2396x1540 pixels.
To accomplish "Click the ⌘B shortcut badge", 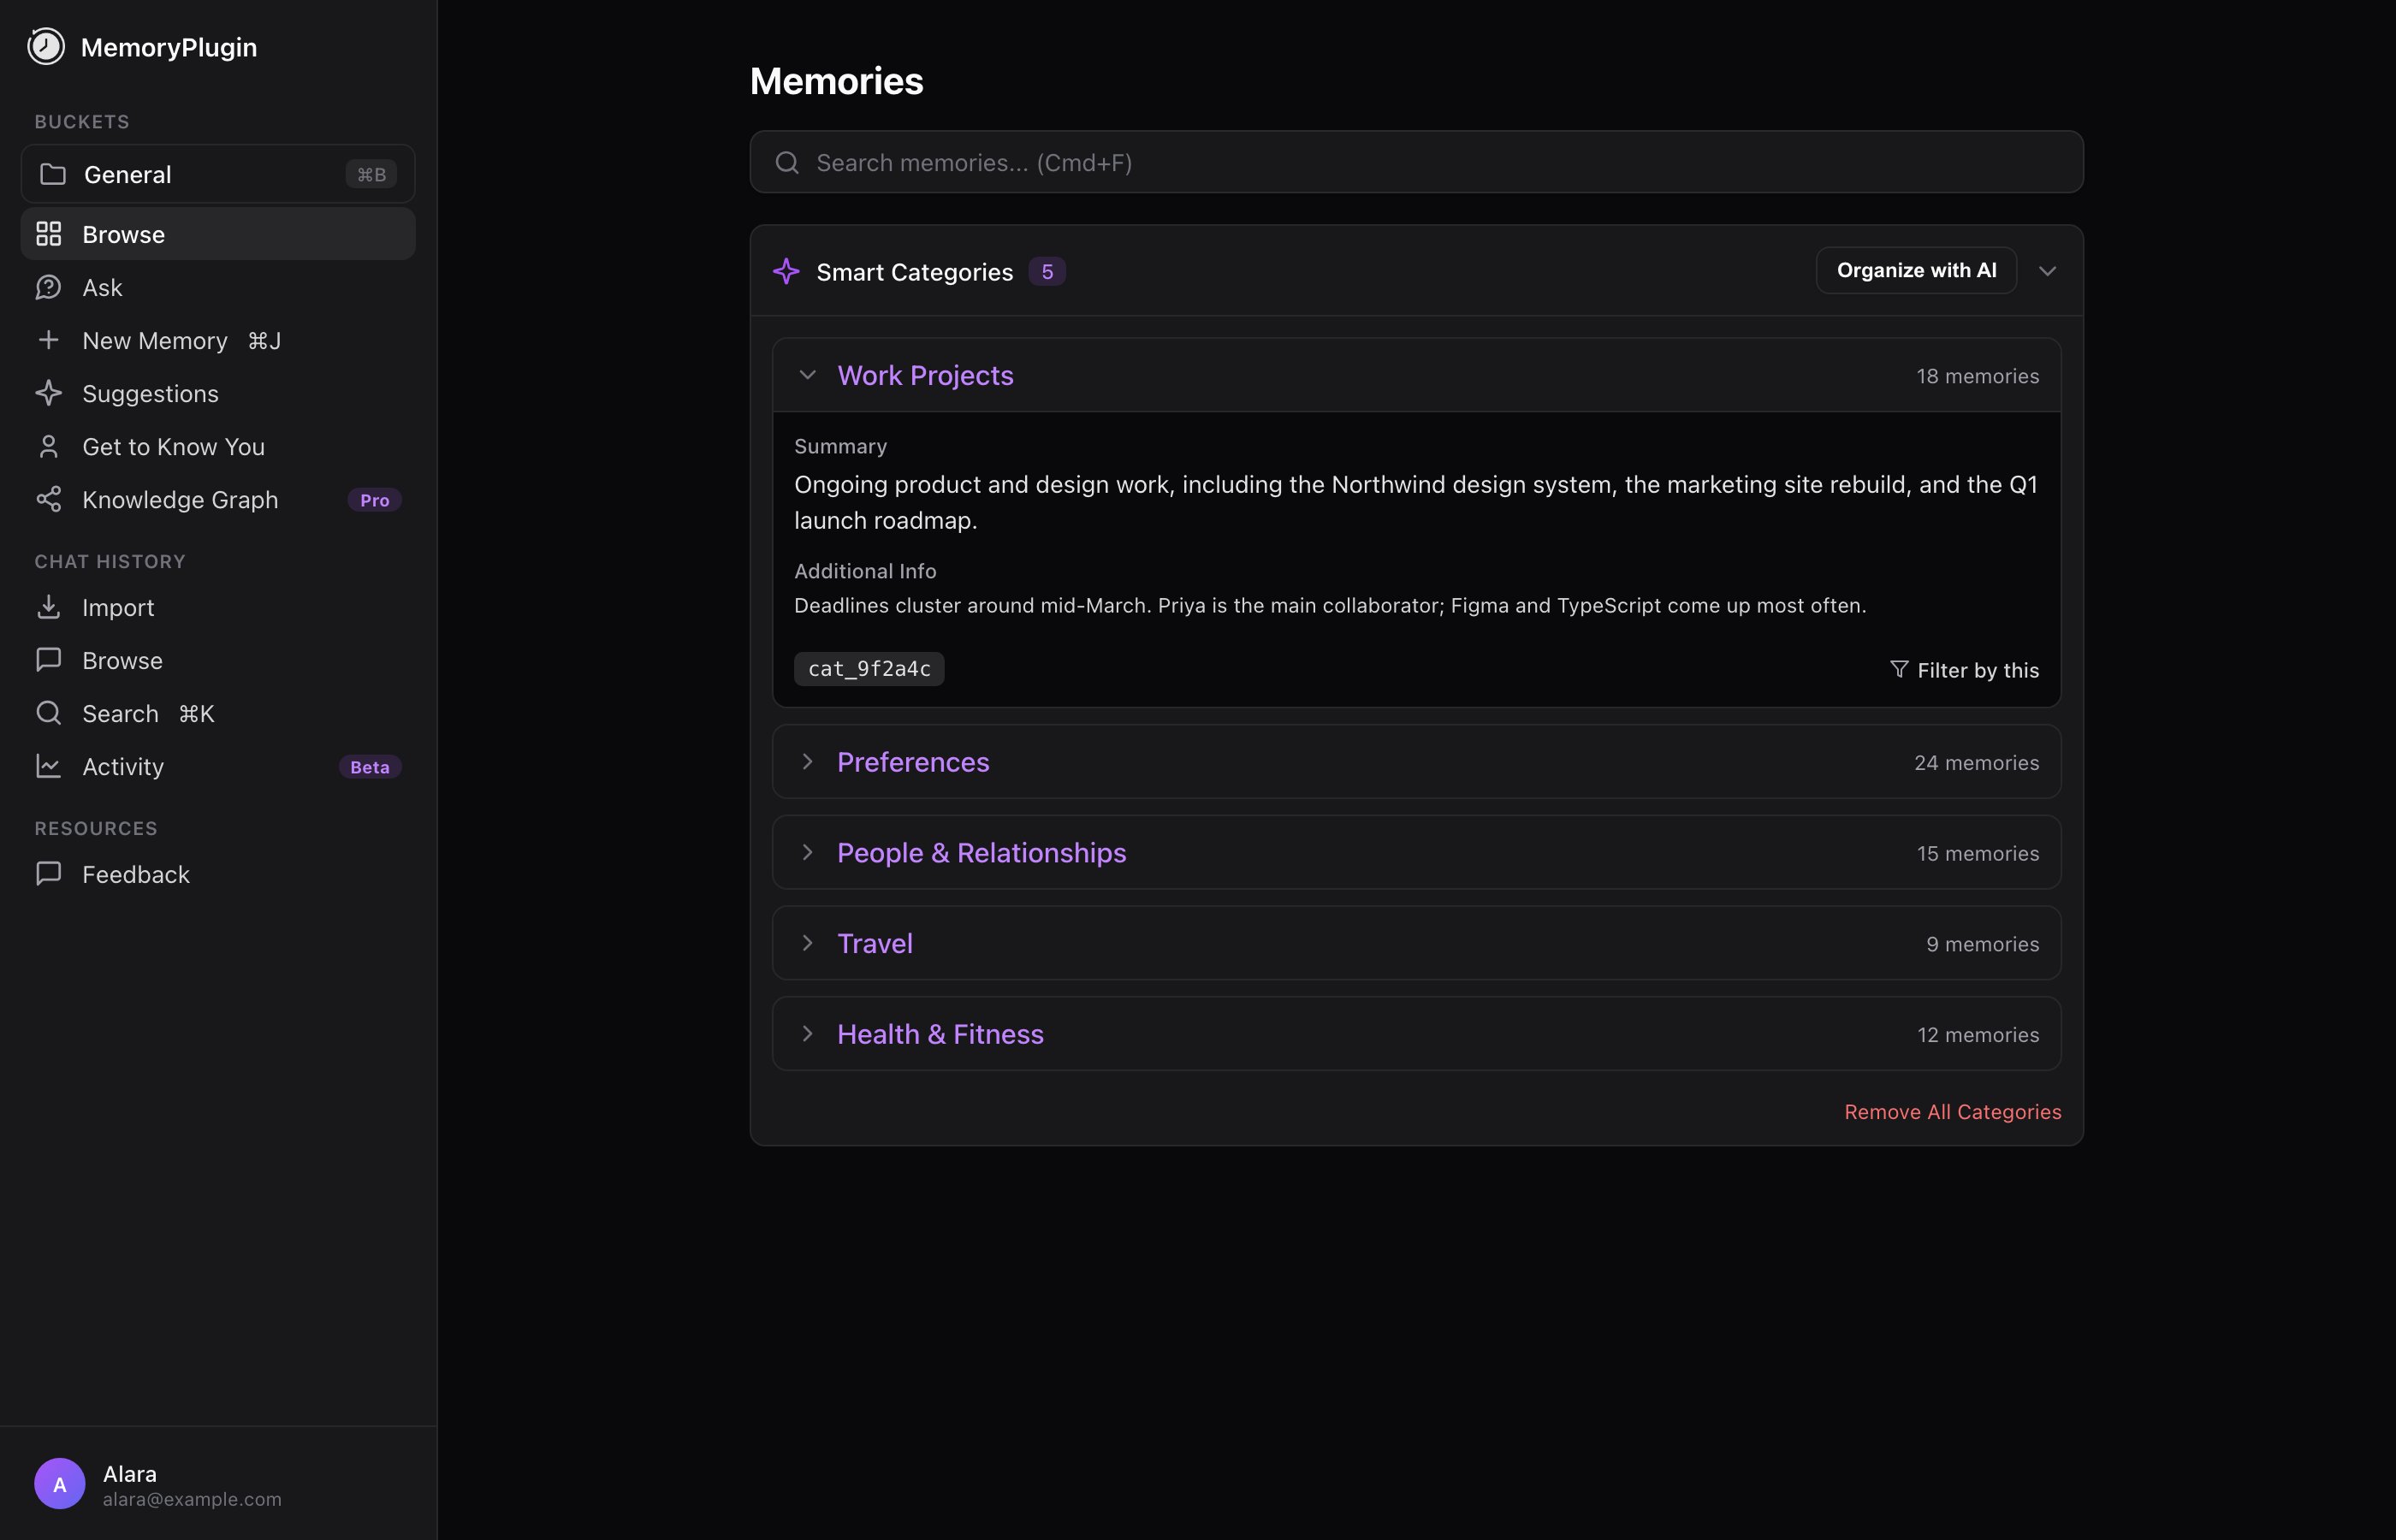I will 371,174.
